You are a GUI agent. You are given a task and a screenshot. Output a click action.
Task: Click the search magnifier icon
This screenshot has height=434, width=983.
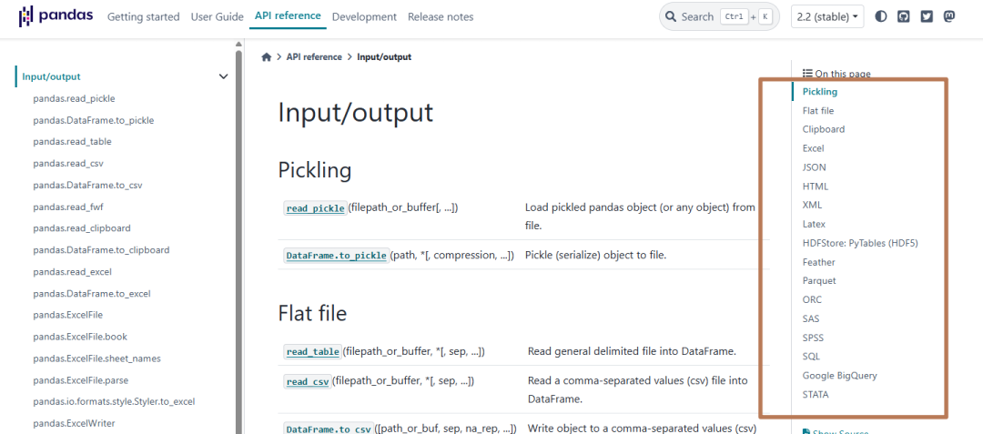click(x=671, y=16)
